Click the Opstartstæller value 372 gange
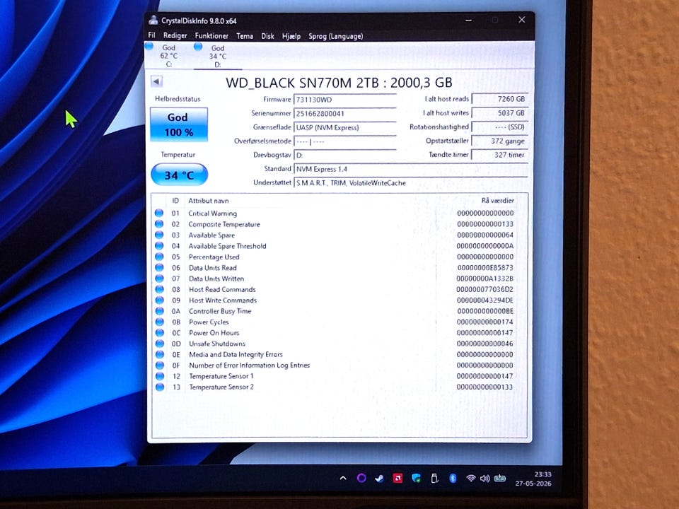The height and width of the screenshot is (509, 679). click(500, 141)
